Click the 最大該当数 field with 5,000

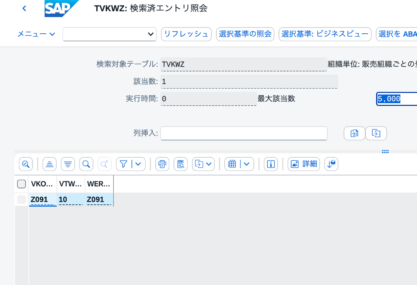point(397,99)
